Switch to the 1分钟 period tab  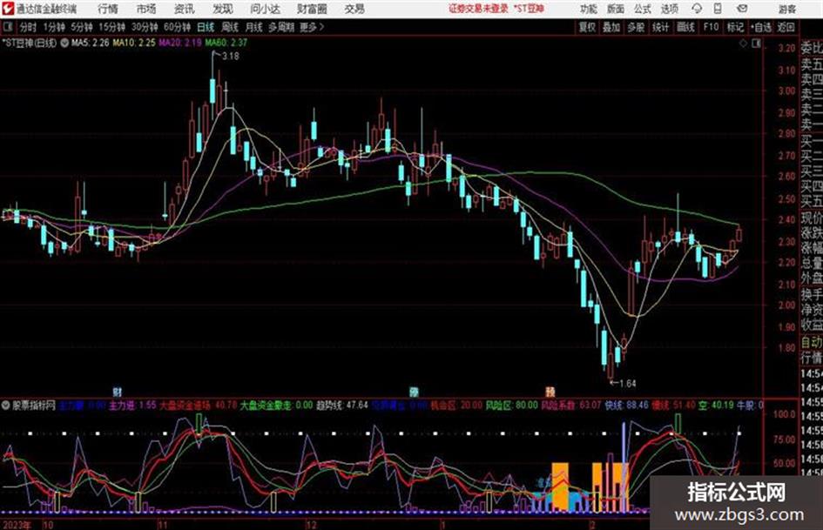[x=54, y=27]
